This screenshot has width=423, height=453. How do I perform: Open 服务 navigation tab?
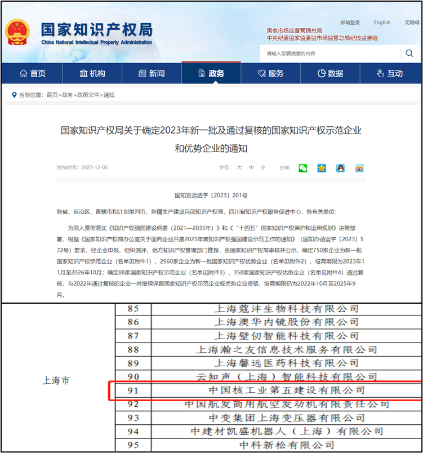point(271,73)
